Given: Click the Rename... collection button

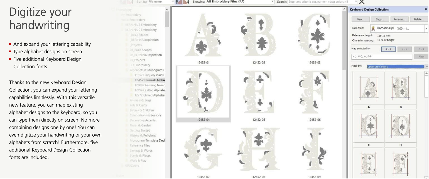Looking at the screenshot, I should [399, 19].
